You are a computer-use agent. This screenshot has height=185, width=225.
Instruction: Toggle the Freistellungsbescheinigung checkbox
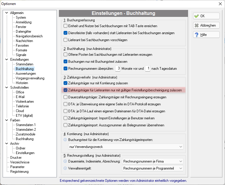click(x=65, y=90)
